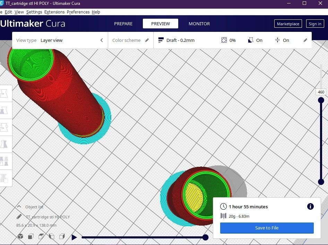The width and height of the screenshot is (328, 245).
Task: Select the Scale tool in left toolbar
Action: coord(4,110)
